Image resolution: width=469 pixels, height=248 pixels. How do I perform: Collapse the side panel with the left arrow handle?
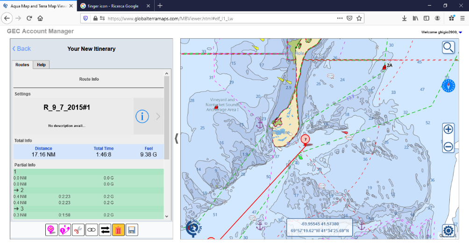click(x=177, y=138)
